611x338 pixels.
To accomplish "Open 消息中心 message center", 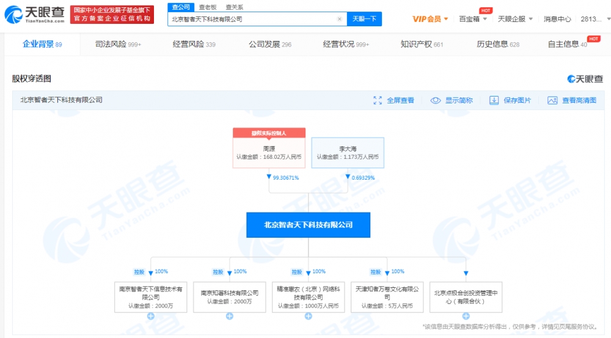I will pos(557,19).
